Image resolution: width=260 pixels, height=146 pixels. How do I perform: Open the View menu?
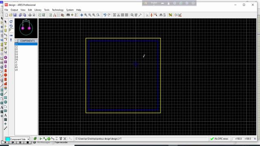pyautogui.click(x=23, y=10)
